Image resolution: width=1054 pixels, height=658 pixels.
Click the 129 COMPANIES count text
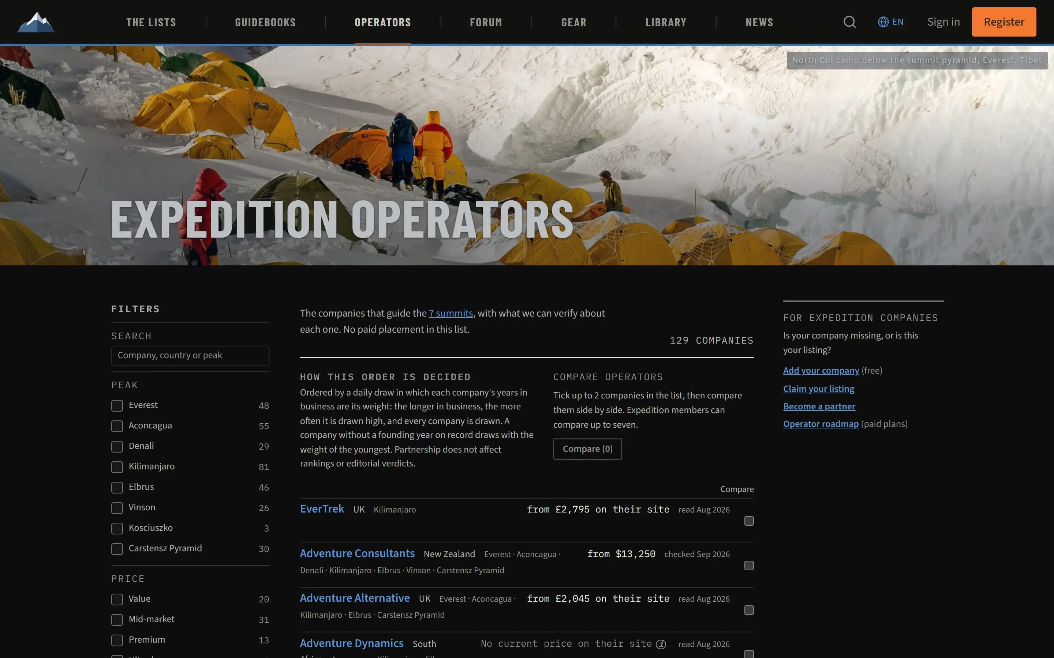711,340
